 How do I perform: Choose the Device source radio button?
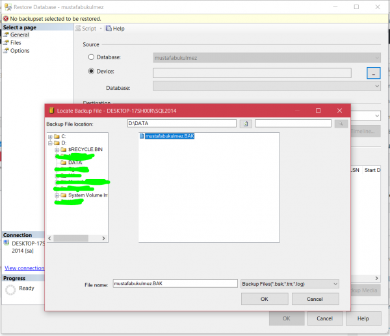(91, 71)
